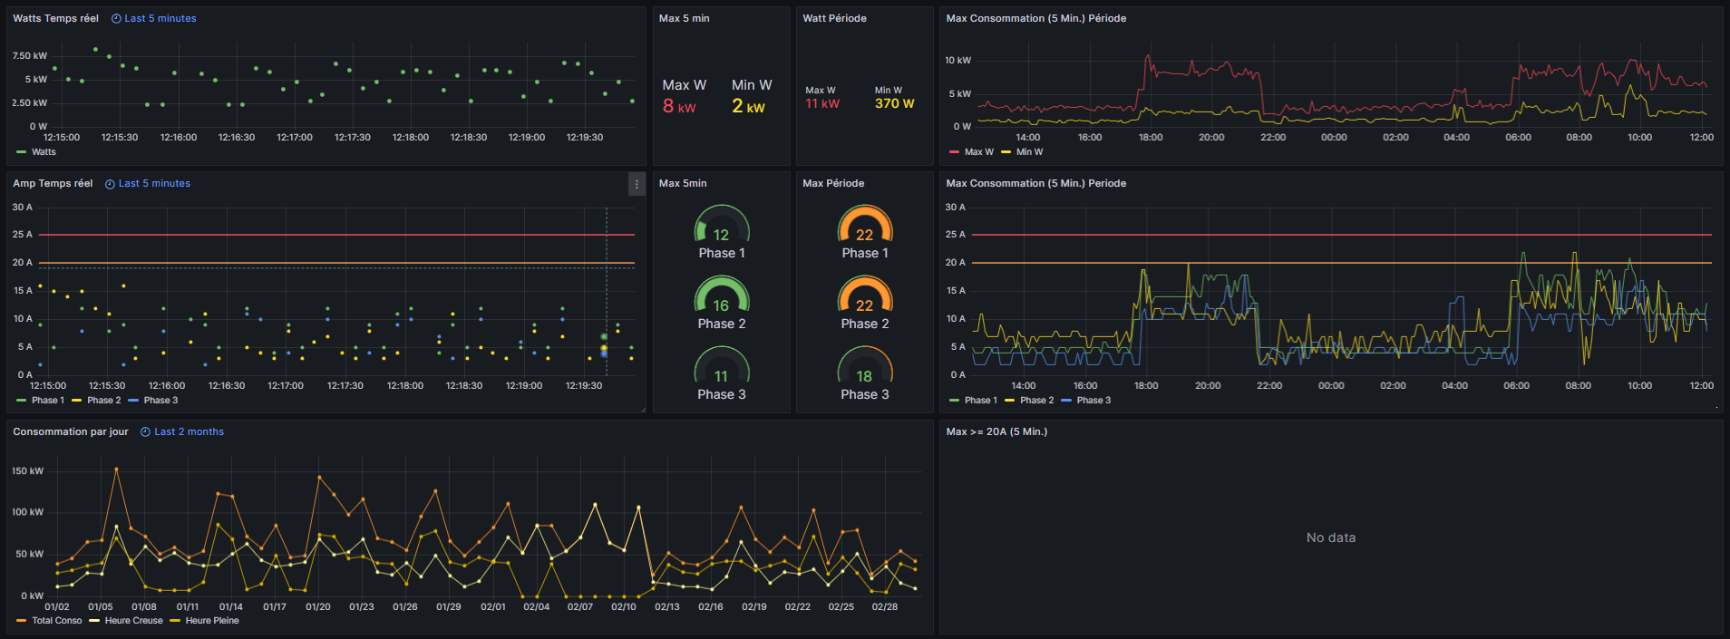
Task: Toggle Max W series in top-right chart legend
Action: (978, 152)
